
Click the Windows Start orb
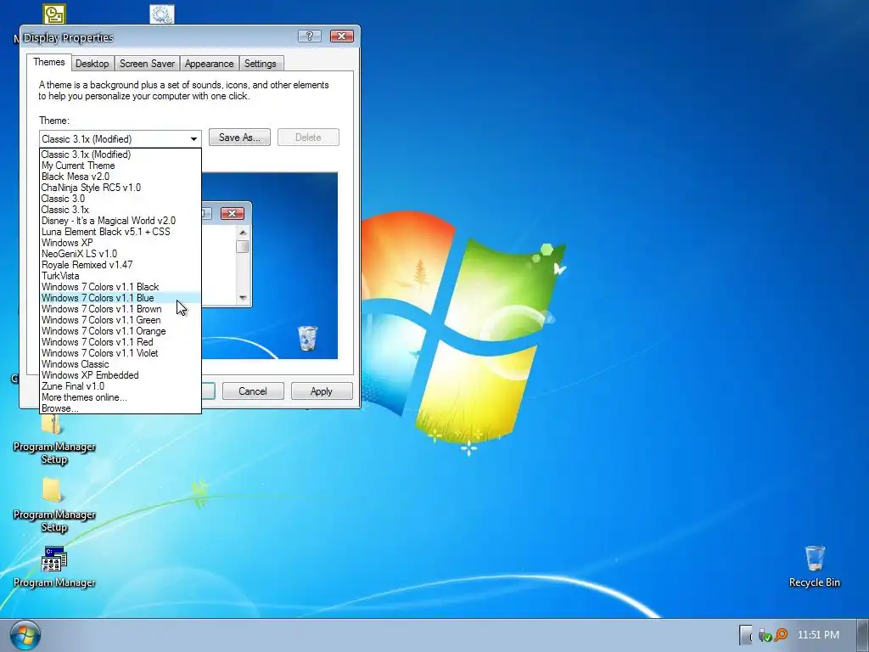25,635
